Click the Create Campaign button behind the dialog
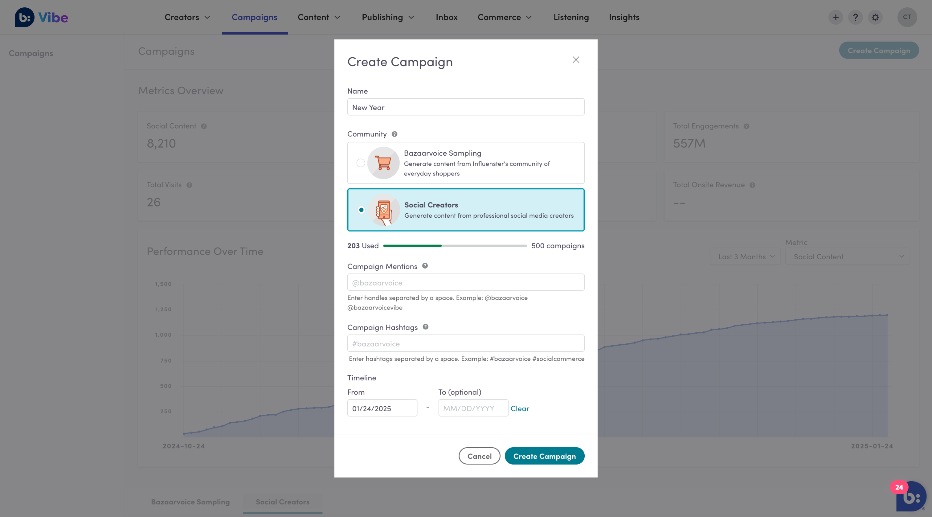This screenshot has height=517, width=932. (x=879, y=50)
